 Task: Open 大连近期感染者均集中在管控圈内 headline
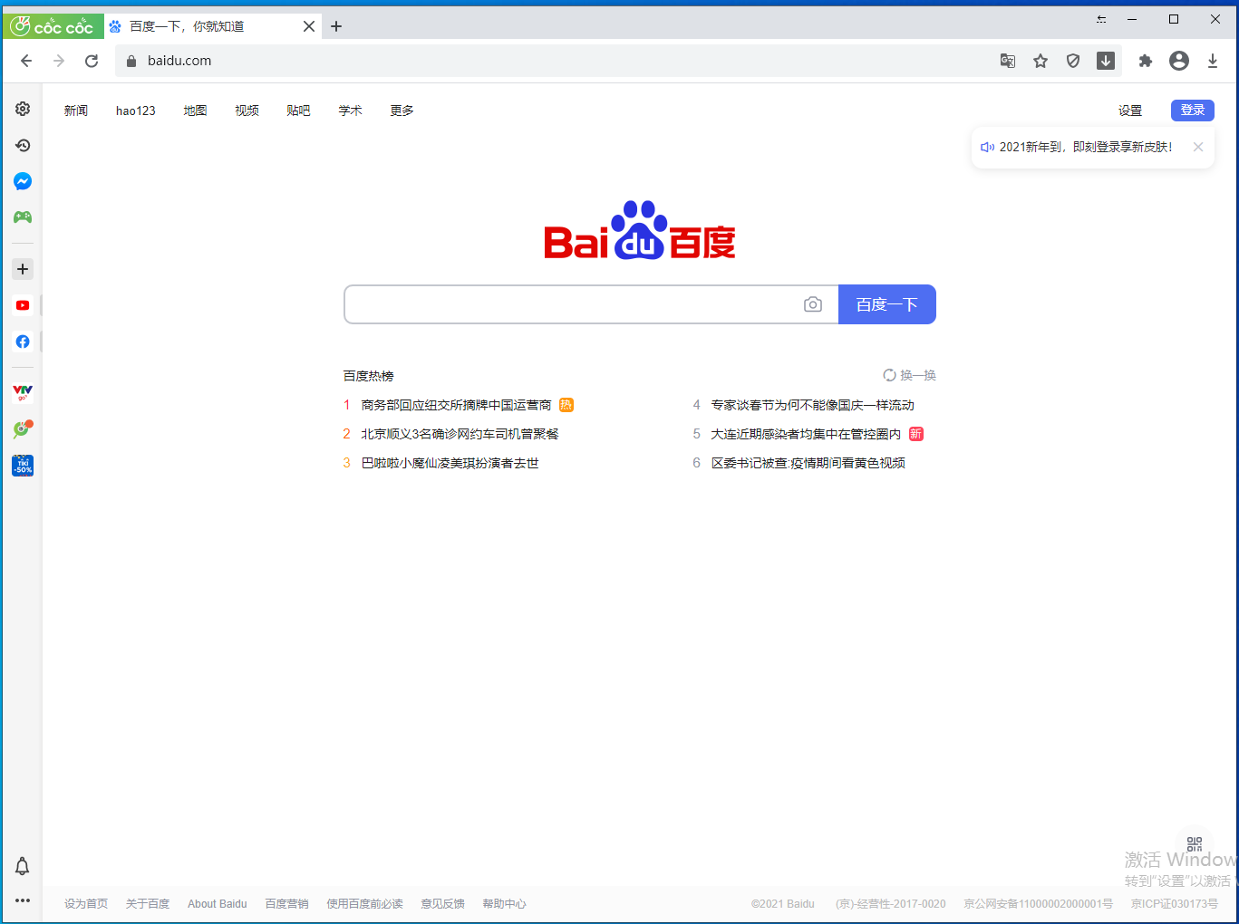coord(806,434)
